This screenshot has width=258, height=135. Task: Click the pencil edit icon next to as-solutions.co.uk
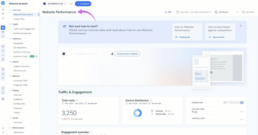(x=65, y=4)
